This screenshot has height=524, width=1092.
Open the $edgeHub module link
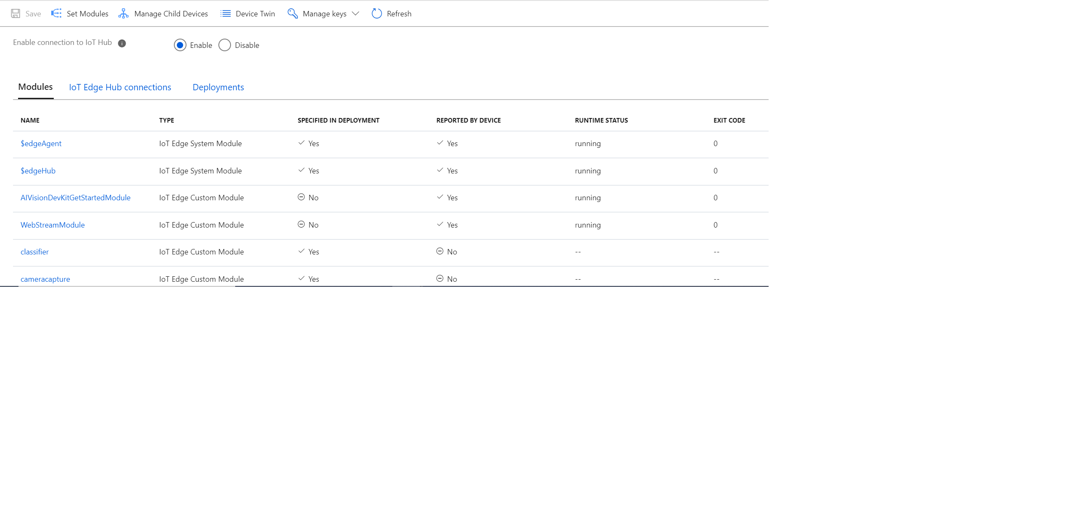pos(38,170)
